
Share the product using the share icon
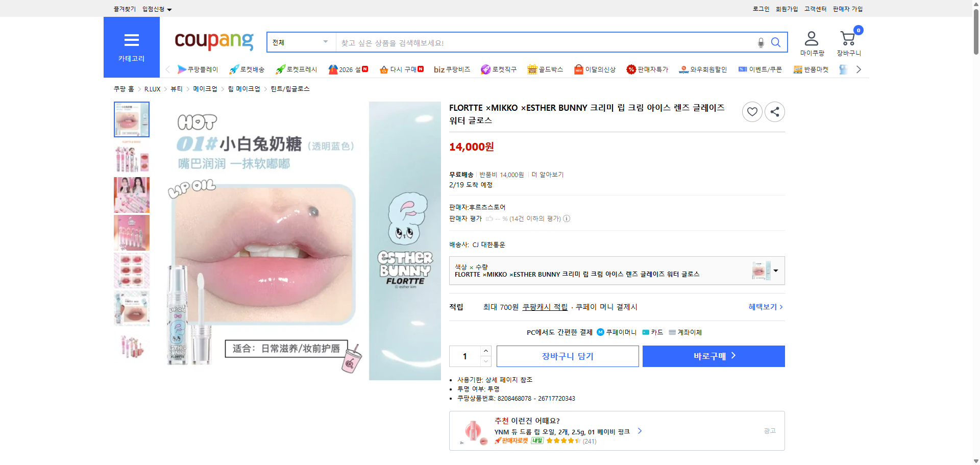coord(774,111)
